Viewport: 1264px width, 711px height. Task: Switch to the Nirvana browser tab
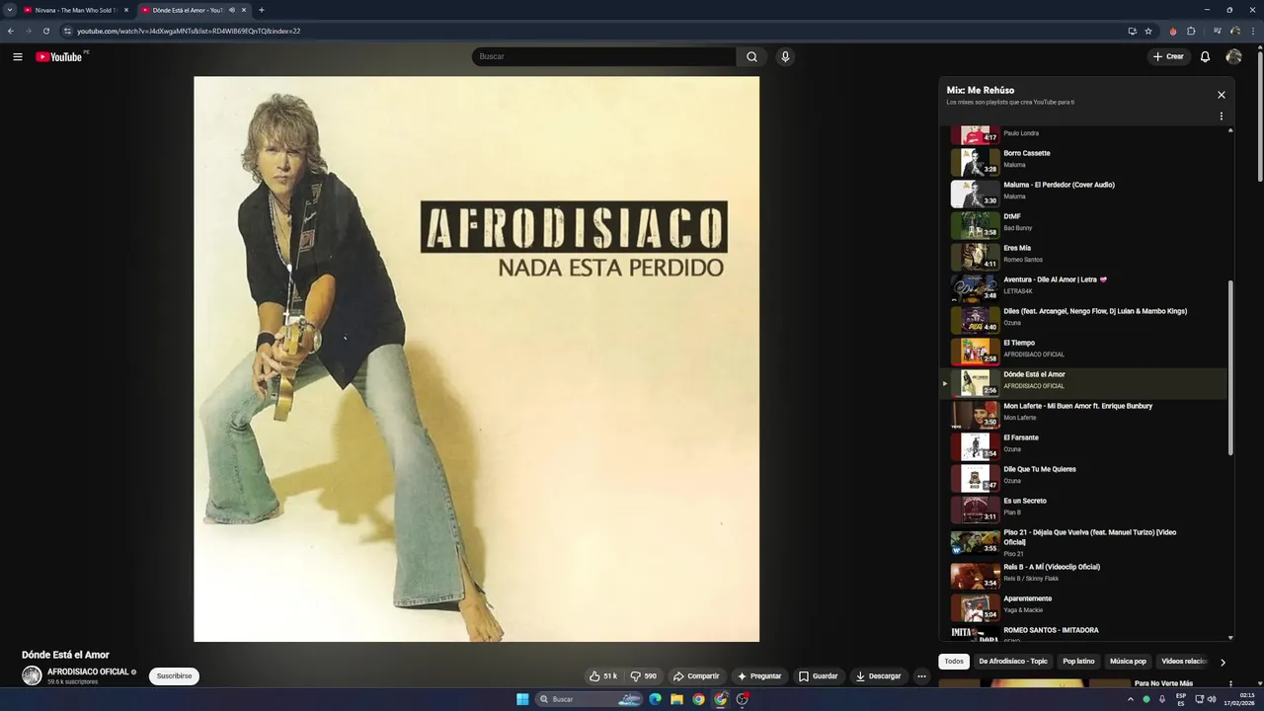(75, 10)
